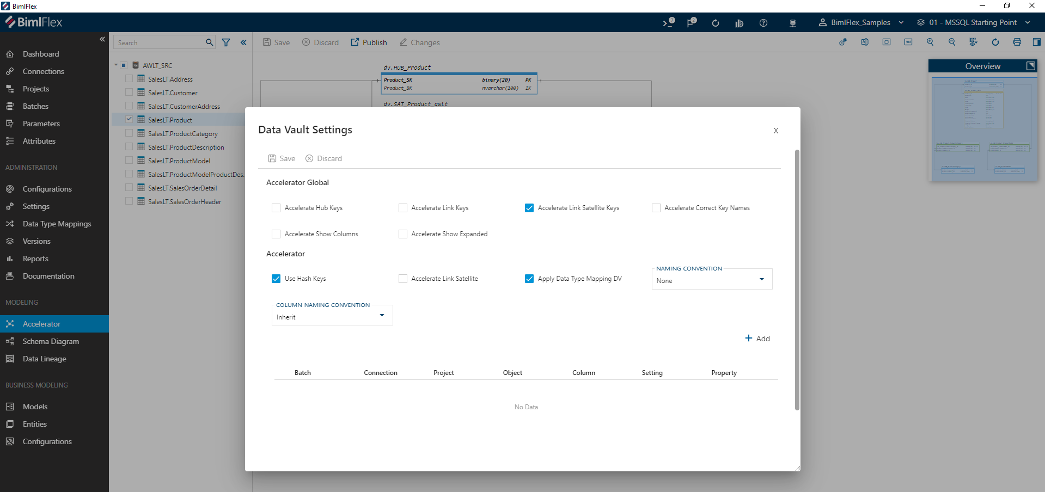Screen dimensions: 1045x492
Task: Enable Accelerate Hub Keys checkbox
Action: (276, 208)
